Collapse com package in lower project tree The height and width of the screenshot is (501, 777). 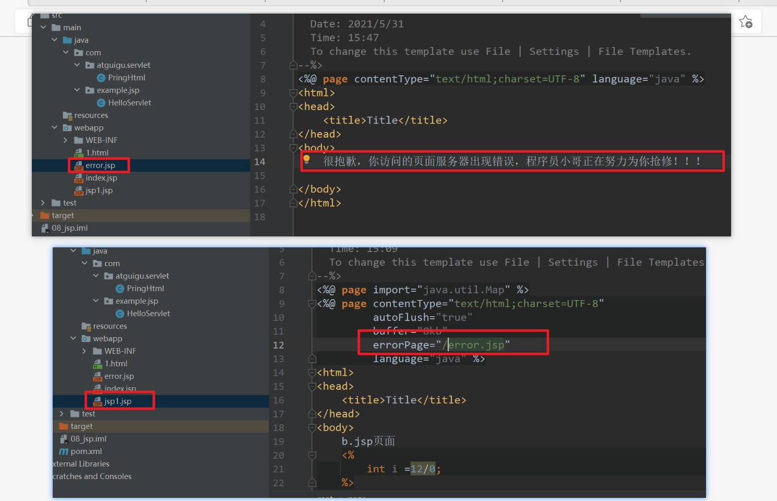(x=85, y=264)
